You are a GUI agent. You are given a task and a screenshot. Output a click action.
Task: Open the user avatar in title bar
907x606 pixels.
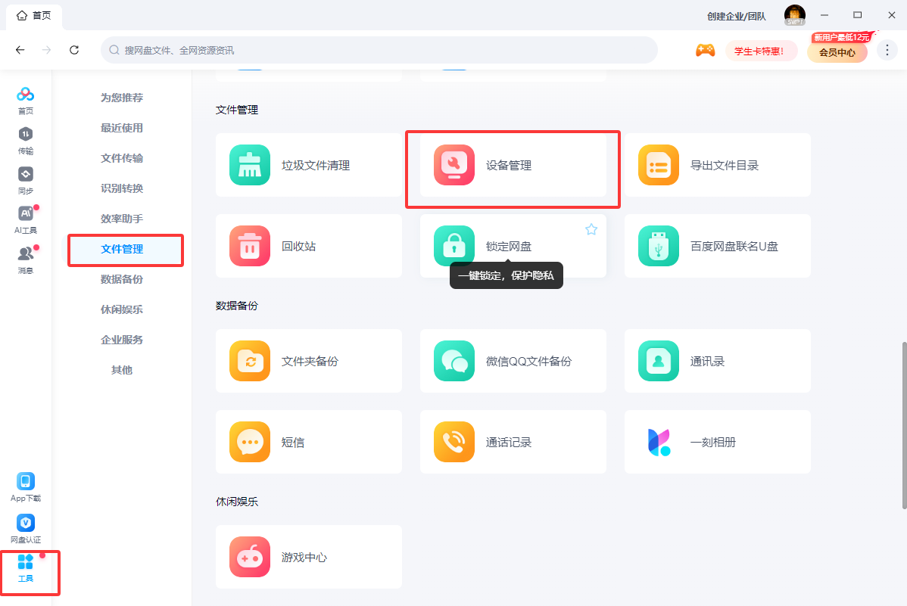[x=795, y=15]
